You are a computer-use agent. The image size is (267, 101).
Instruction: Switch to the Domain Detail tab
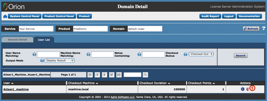(17, 40)
